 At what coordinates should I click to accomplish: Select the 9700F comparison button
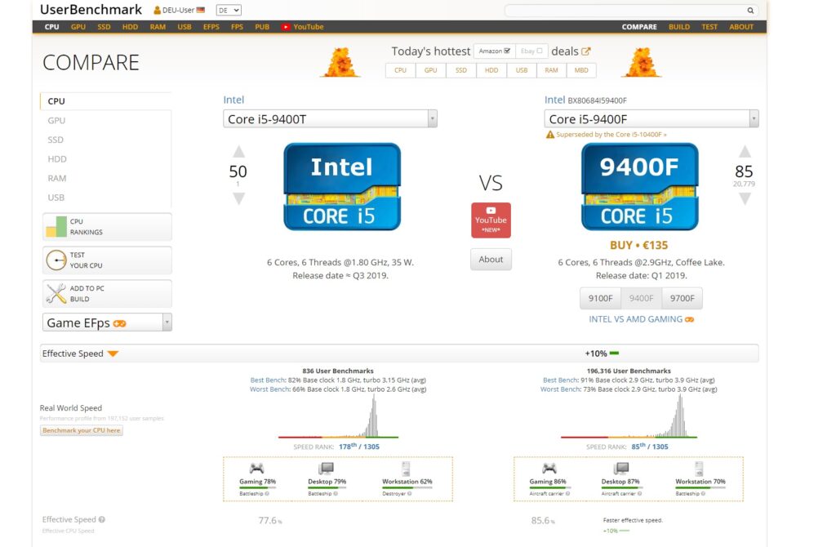pos(682,298)
